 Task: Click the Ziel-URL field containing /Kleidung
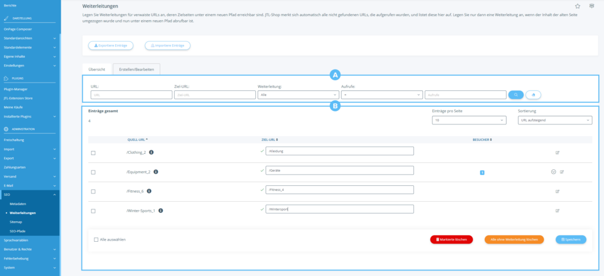tap(339, 151)
